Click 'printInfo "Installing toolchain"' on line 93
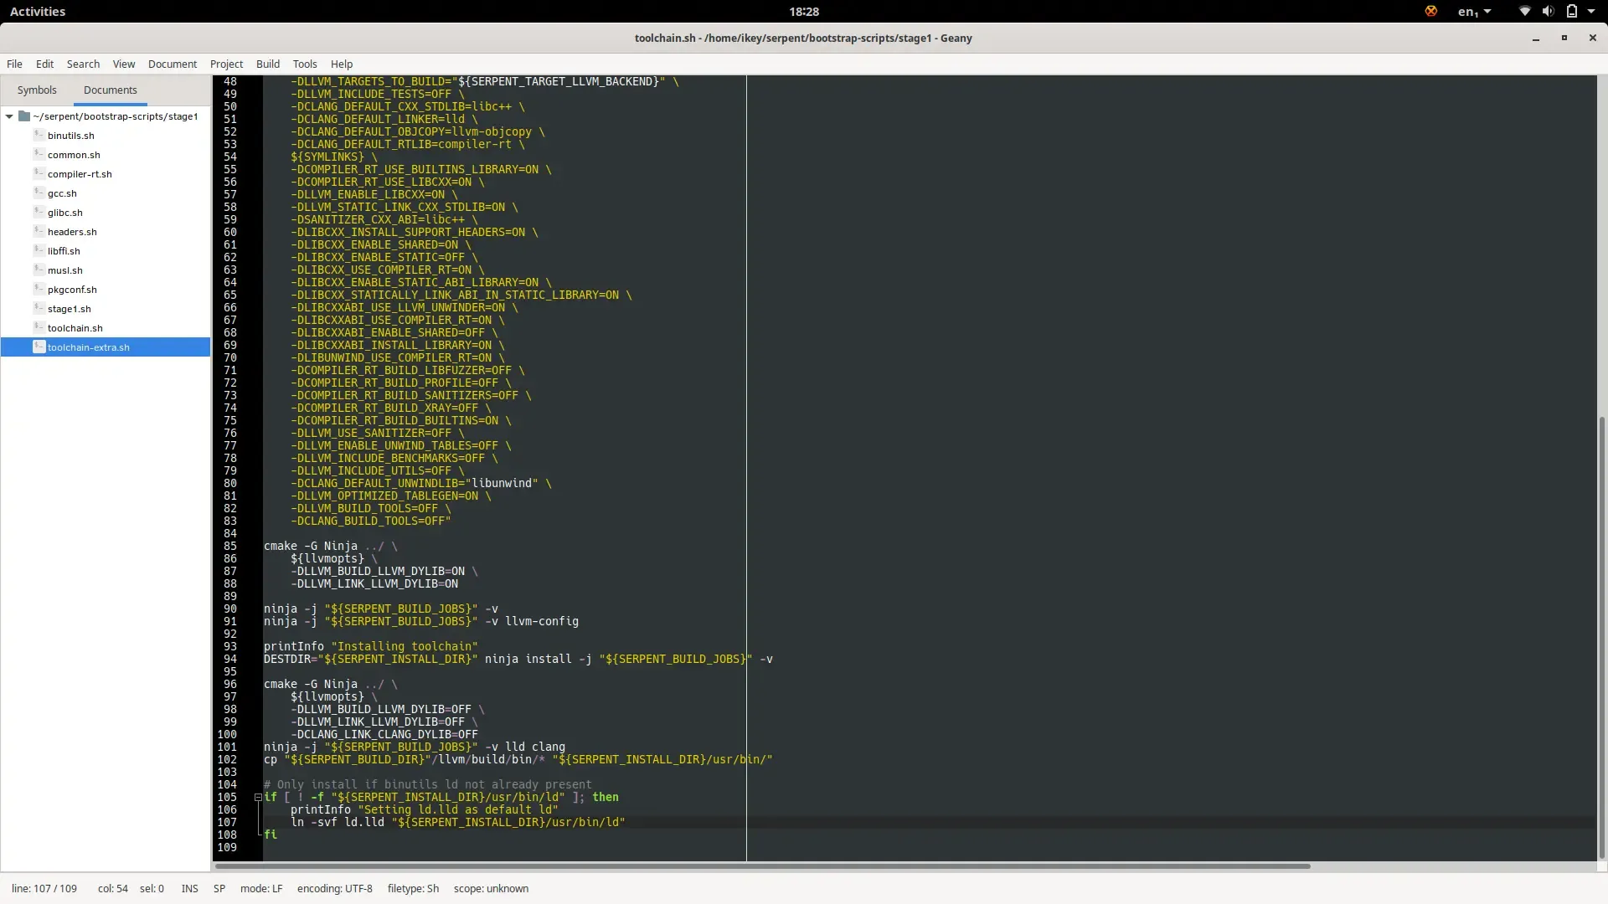1608x904 pixels. tap(371, 646)
